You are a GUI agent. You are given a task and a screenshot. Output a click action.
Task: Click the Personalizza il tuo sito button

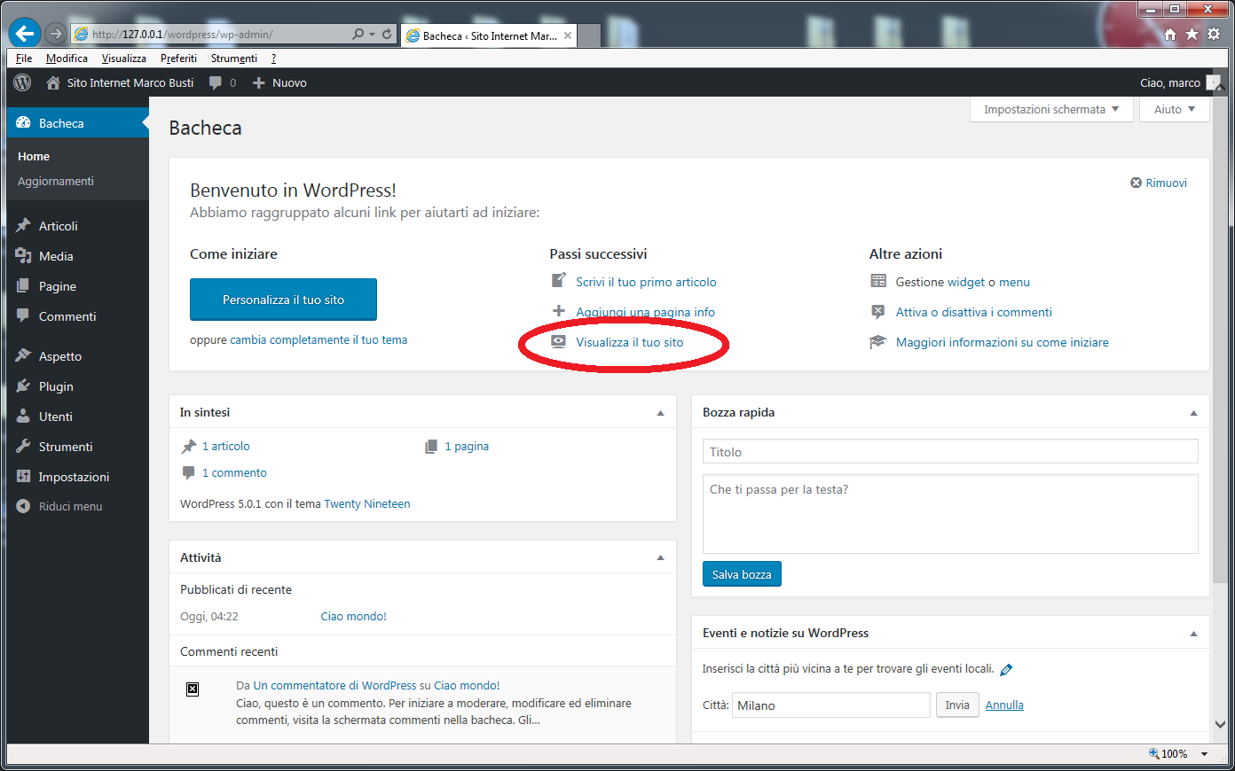(x=283, y=300)
